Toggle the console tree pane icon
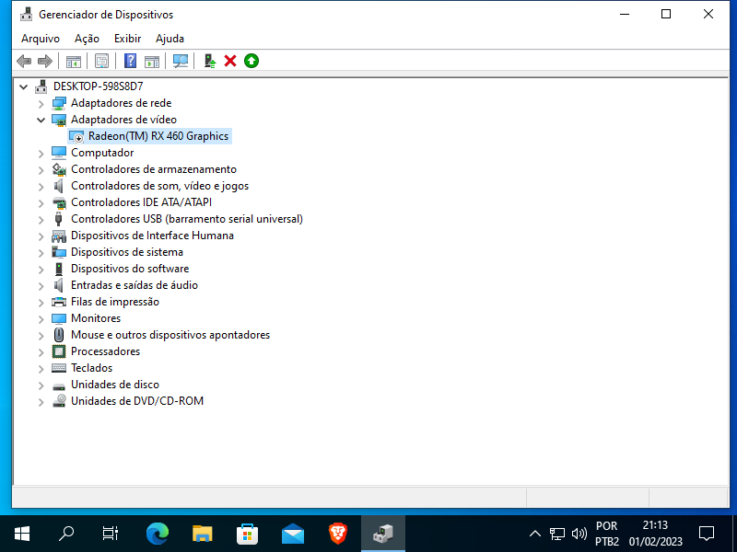737x552 pixels. click(74, 61)
